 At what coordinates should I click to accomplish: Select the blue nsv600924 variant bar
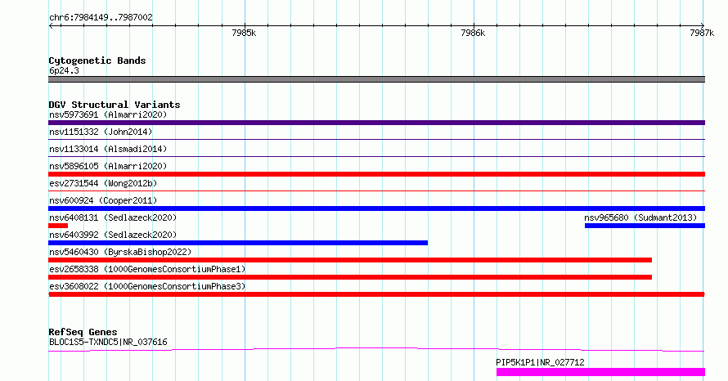coord(376,208)
